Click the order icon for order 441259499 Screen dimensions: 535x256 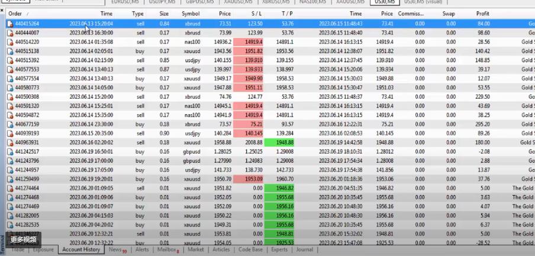pos(9,179)
